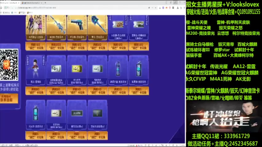This screenshot has height=147, width=262.
Task: Click redeem button under yellow ticket card
Action: pos(77,91)
